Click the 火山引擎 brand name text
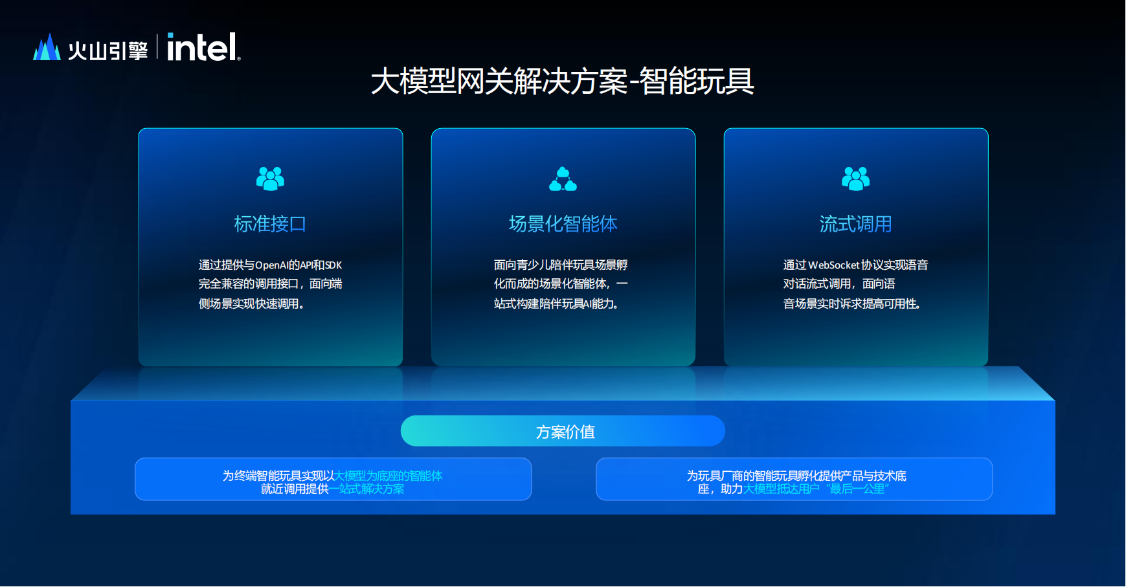The image size is (1126, 587). tap(108, 50)
